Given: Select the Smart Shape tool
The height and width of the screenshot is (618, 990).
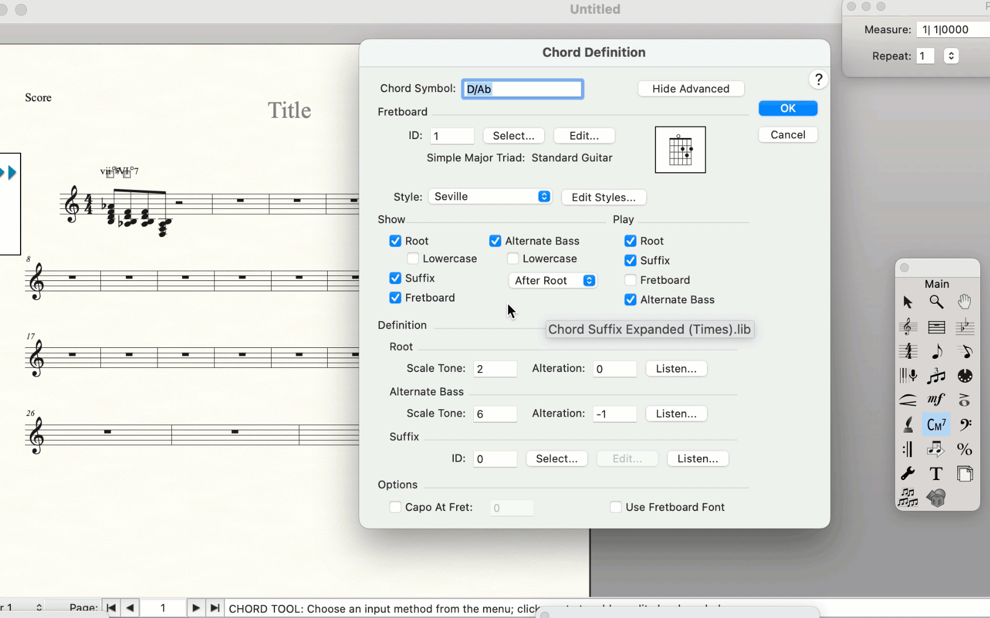Looking at the screenshot, I should [x=907, y=400].
